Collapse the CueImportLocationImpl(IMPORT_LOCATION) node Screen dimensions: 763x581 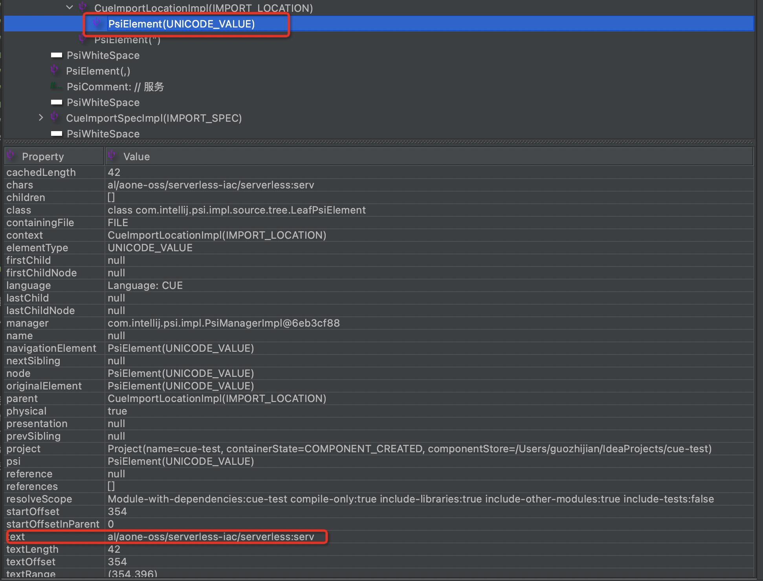[x=69, y=7]
